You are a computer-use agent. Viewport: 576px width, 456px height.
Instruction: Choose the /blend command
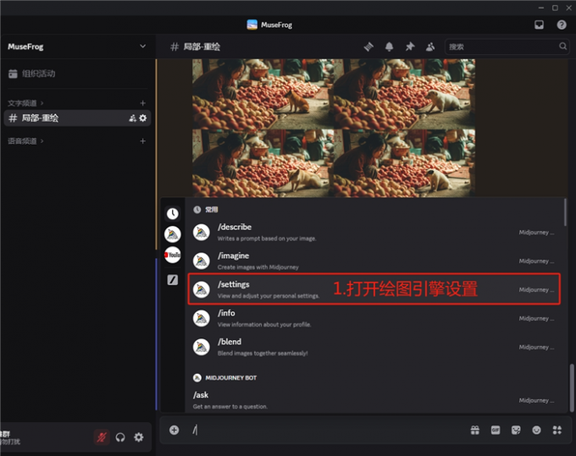374,347
